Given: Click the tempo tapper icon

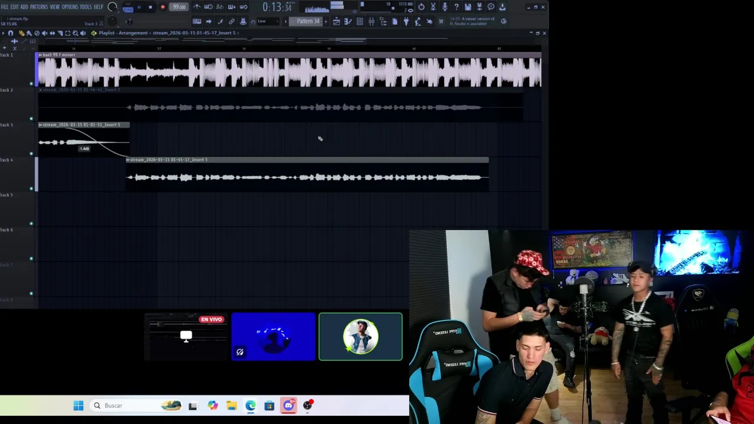Looking at the screenshot, I should 418,21.
